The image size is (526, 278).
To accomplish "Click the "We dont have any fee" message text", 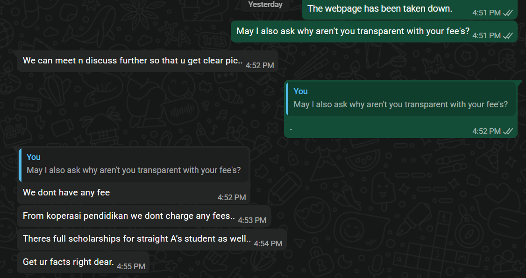I will click(66, 192).
